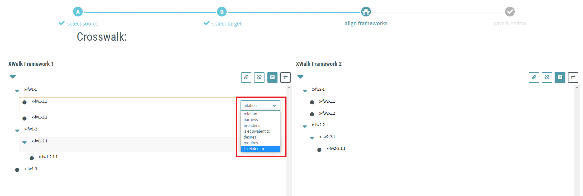The image size is (583, 196).
Task: Collapse the x-fw1-2 tree node
Action: point(17,131)
